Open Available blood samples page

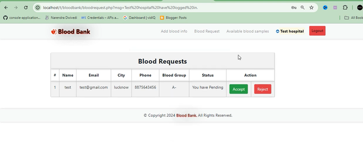(247, 31)
